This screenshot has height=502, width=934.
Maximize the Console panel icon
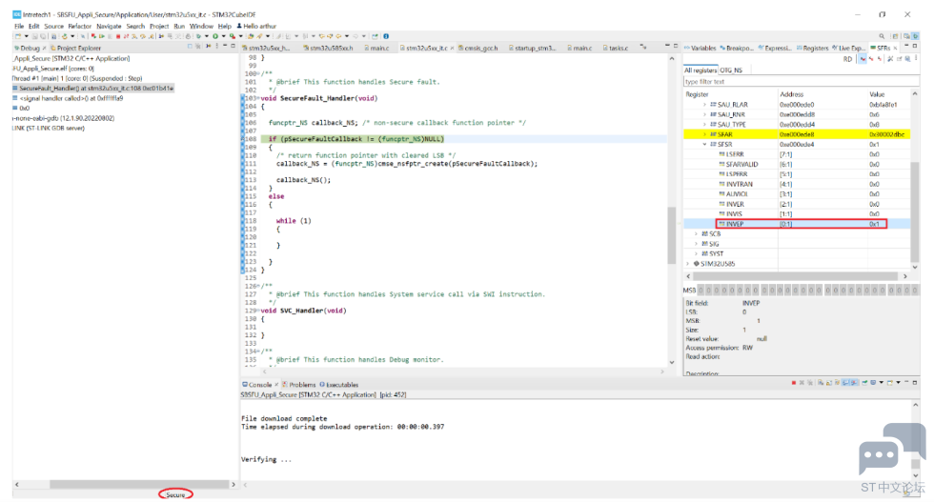[x=915, y=382]
